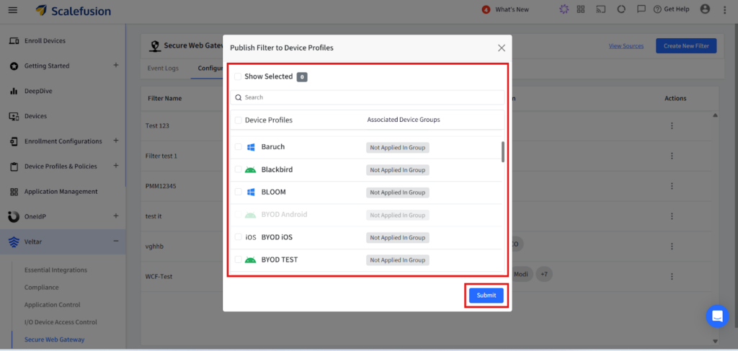
Task: Open the View Sources link
Action: [x=626, y=46]
